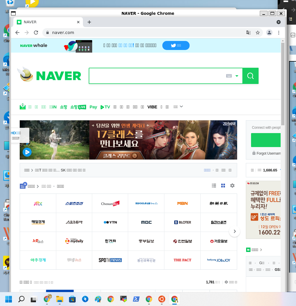Open the 쇼핑 shopping menu item

click(63, 107)
